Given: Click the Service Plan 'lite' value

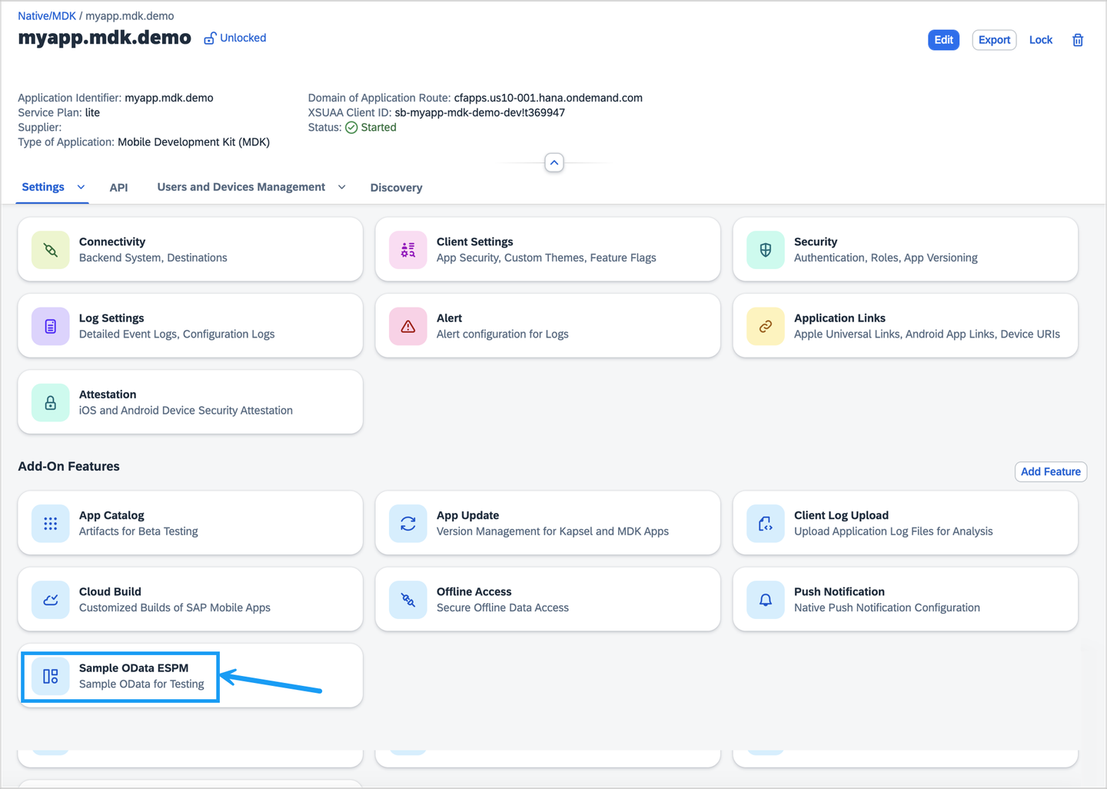Looking at the screenshot, I should [92, 112].
